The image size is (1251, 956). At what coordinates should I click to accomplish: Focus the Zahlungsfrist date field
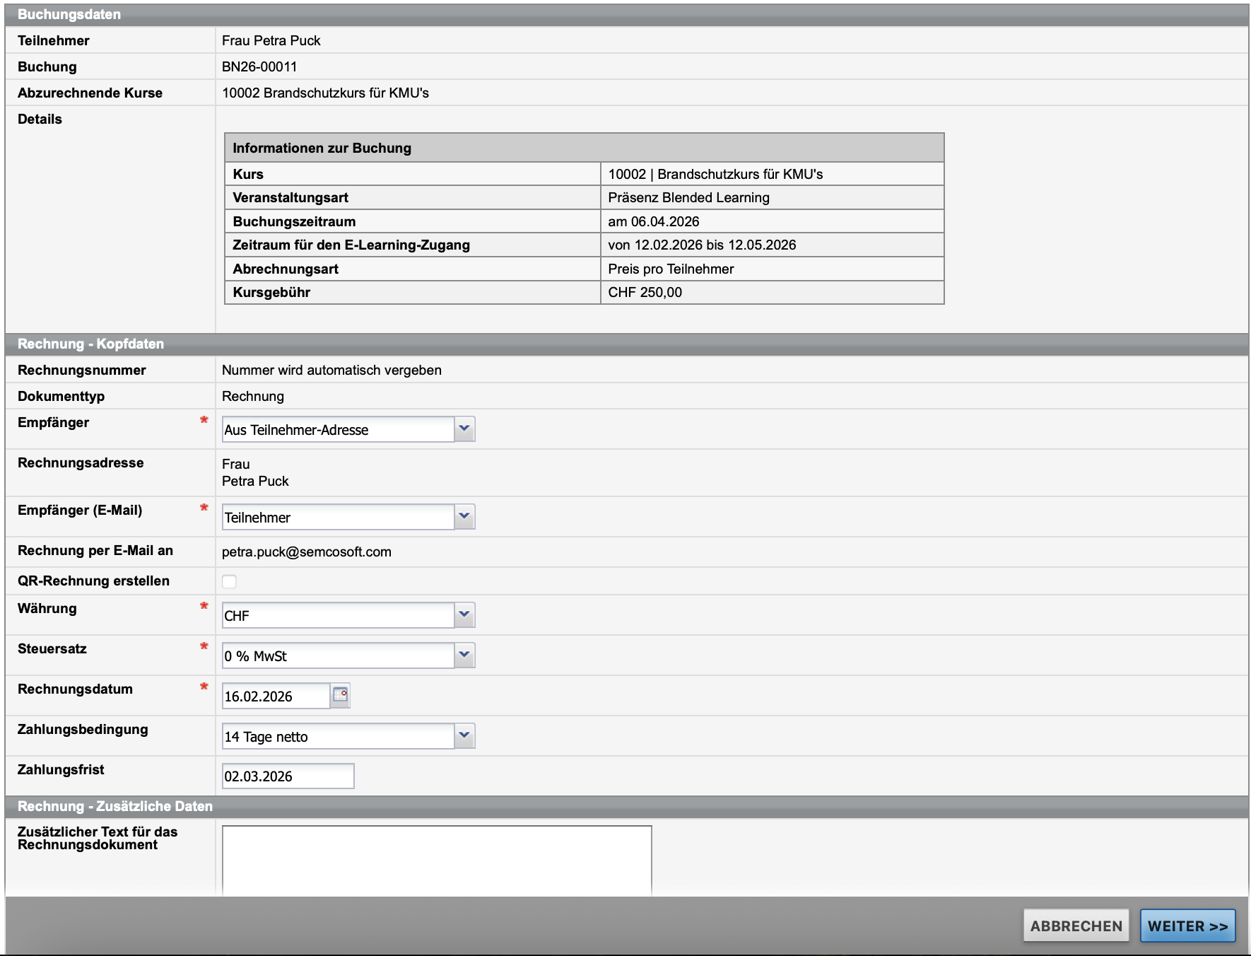point(288,776)
